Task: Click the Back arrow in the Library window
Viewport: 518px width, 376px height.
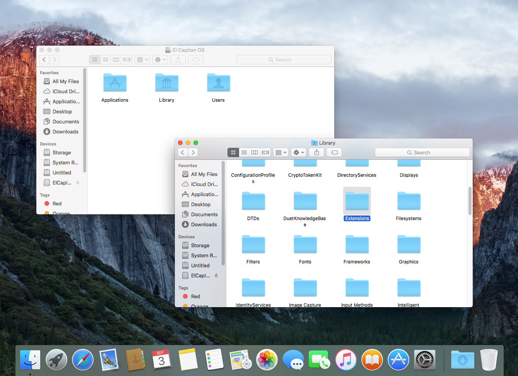Action: [x=182, y=152]
